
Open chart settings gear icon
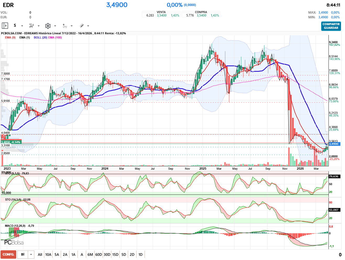tap(48, 26)
